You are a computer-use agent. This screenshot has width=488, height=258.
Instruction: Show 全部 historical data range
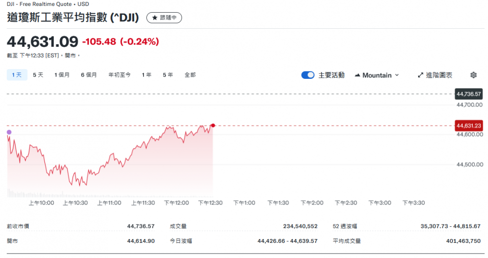coord(190,75)
